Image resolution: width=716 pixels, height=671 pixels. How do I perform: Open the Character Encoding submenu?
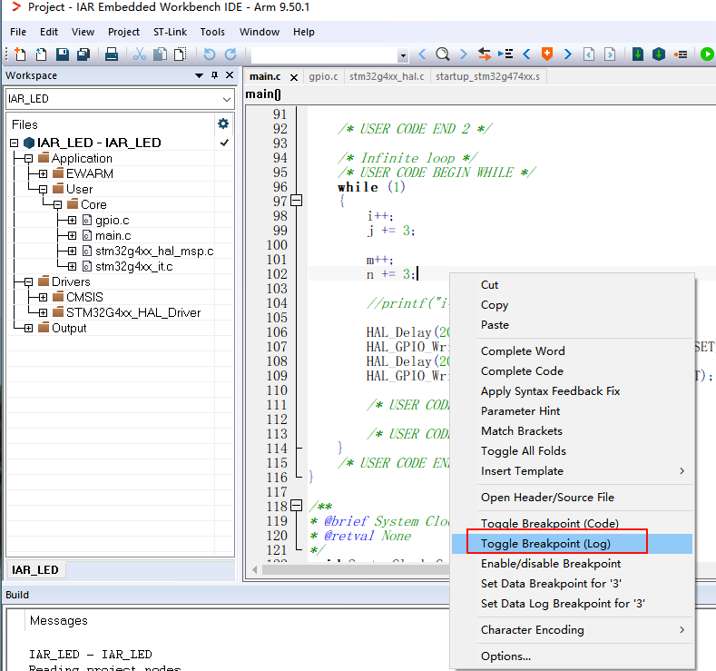[x=572, y=630]
